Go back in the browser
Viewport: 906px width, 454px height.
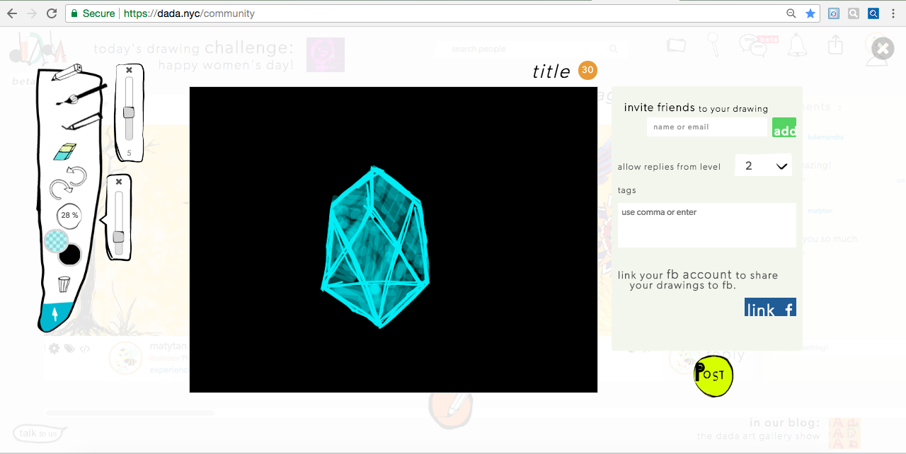pyautogui.click(x=12, y=13)
